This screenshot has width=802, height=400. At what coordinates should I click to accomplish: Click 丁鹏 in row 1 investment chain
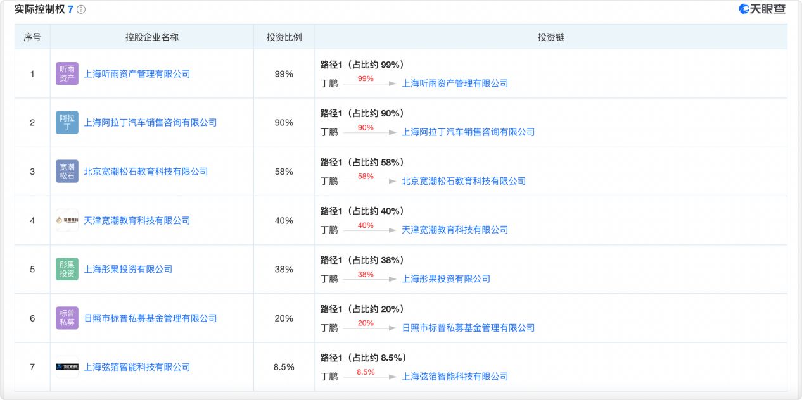pyautogui.click(x=329, y=83)
